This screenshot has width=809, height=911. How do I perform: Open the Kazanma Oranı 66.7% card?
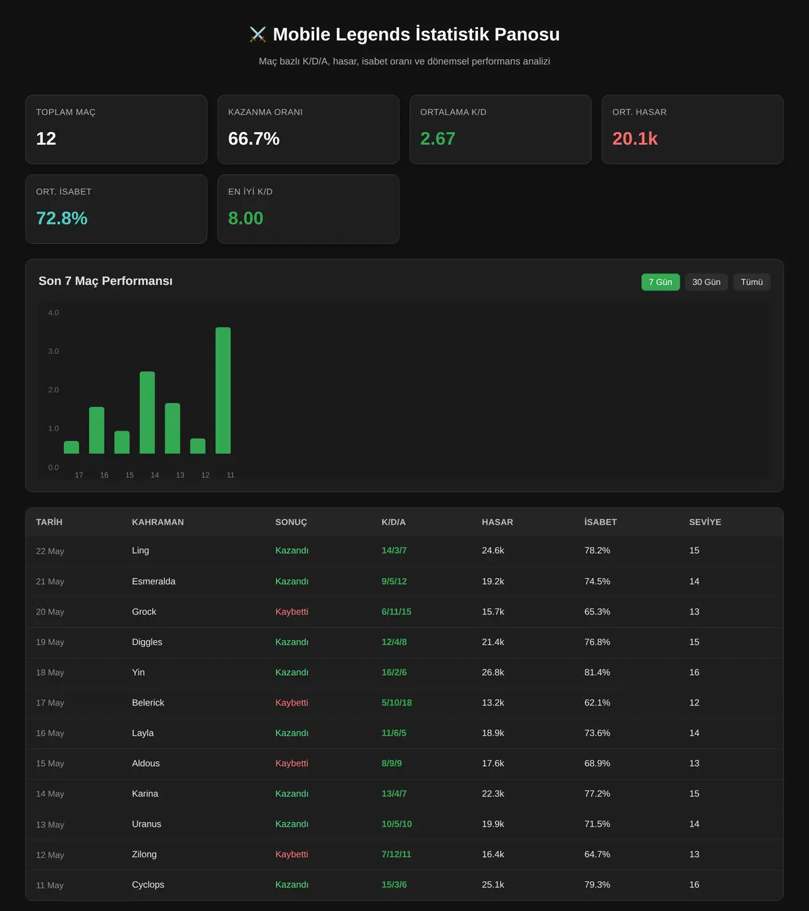click(308, 129)
